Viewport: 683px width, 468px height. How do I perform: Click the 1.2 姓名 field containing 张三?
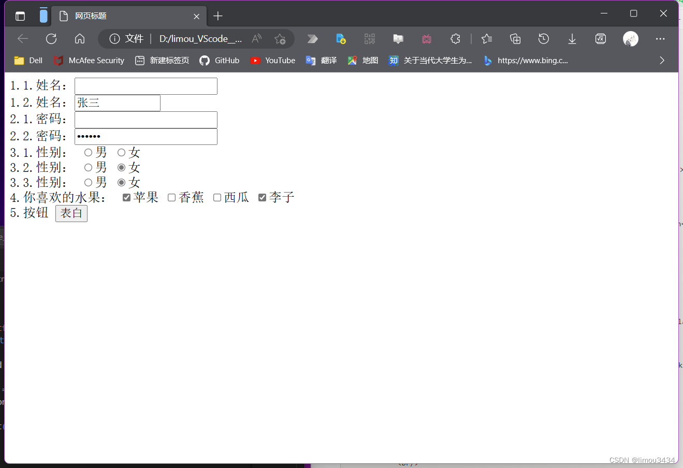click(x=118, y=103)
